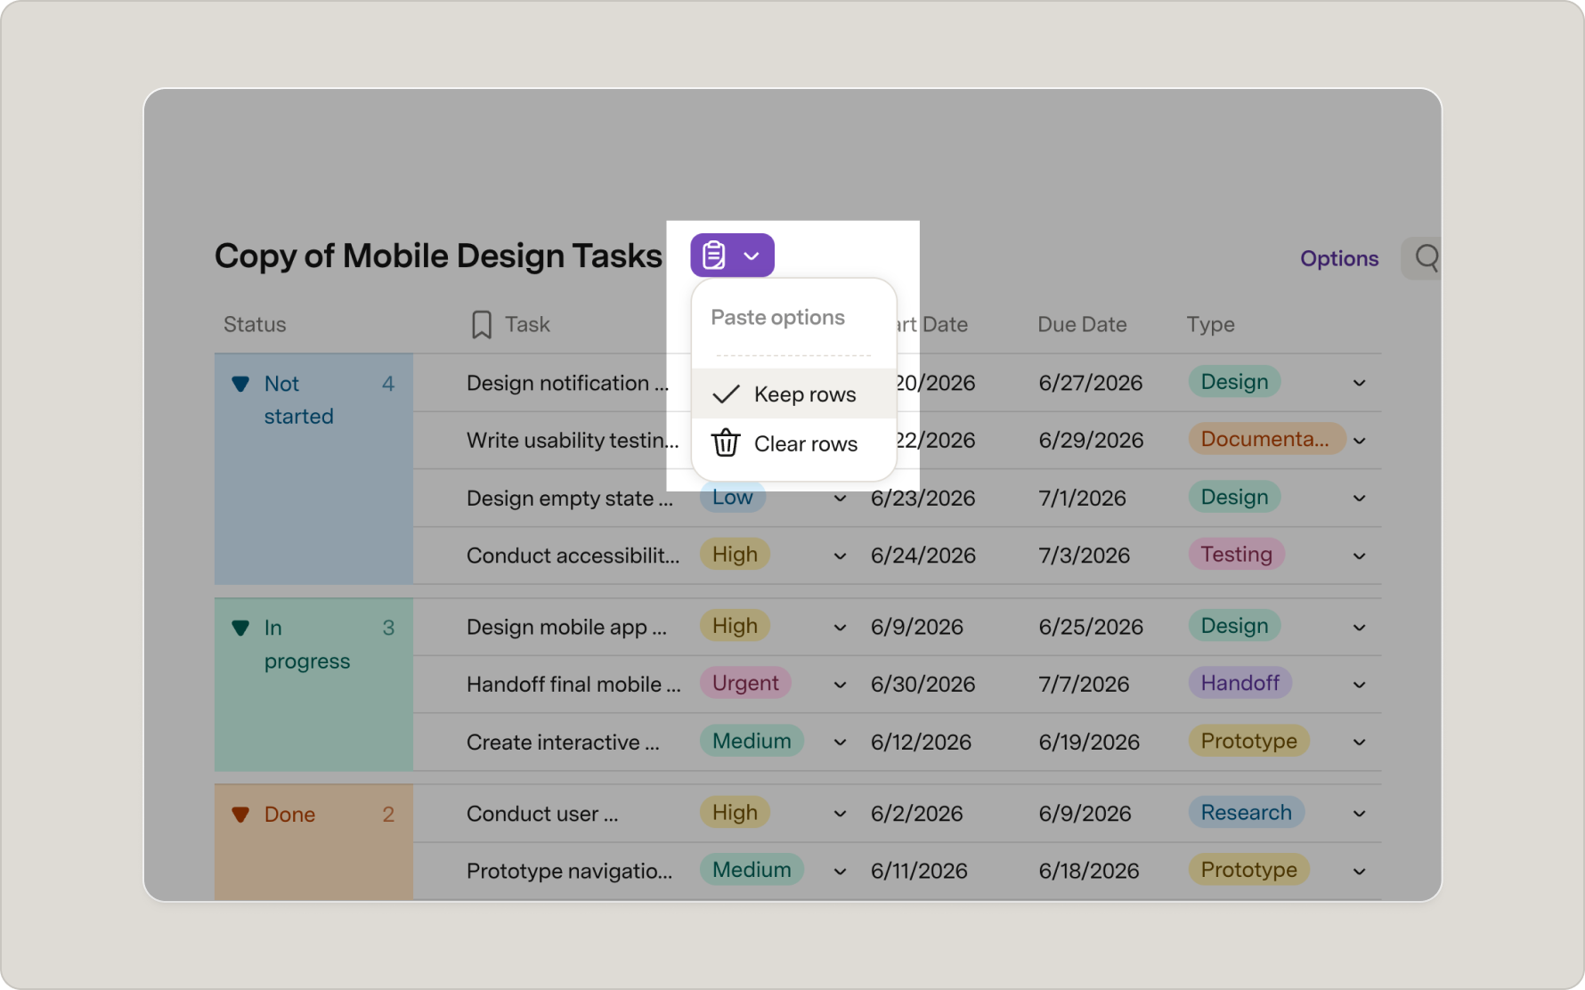The height and width of the screenshot is (990, 1585).
Task: Open priority dropdown next to Urgent tag
Action: pos(840,685)
